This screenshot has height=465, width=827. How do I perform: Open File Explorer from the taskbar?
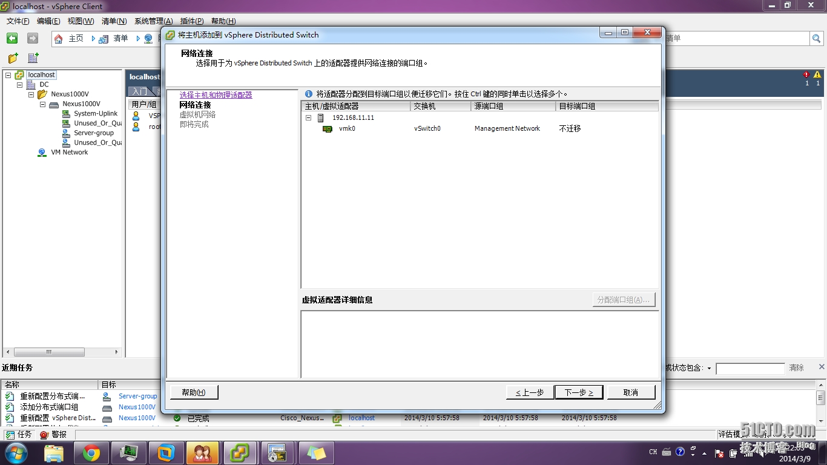[54, 453]
